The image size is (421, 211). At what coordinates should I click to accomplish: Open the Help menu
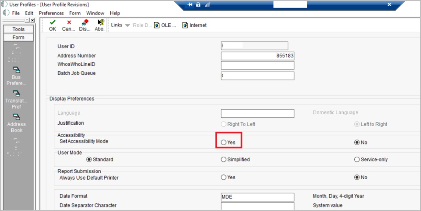coord(115,13)
